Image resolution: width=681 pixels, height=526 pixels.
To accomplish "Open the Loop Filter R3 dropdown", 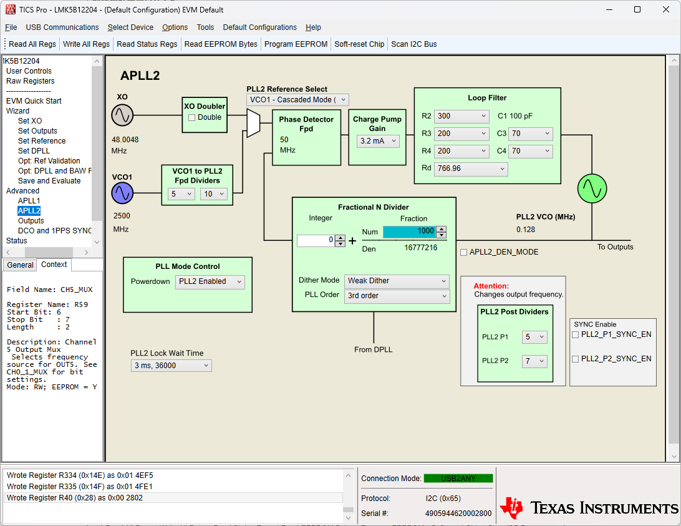I will click(x=461, y=134).
